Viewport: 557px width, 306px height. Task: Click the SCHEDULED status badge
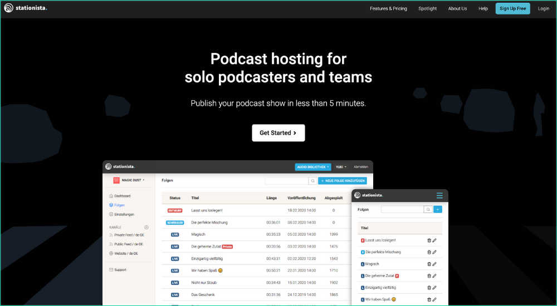(x=175, y=223)
